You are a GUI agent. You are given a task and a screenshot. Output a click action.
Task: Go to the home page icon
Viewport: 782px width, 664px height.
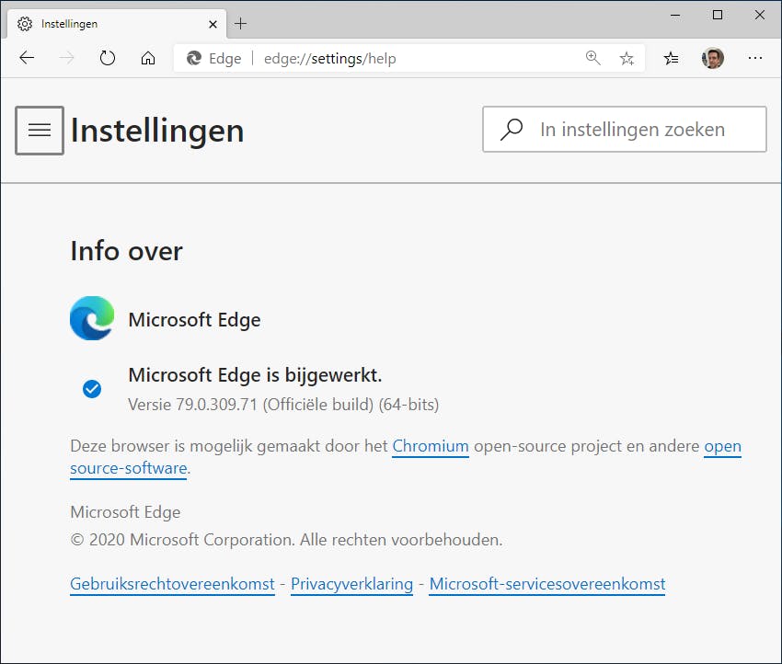(148, 58)
